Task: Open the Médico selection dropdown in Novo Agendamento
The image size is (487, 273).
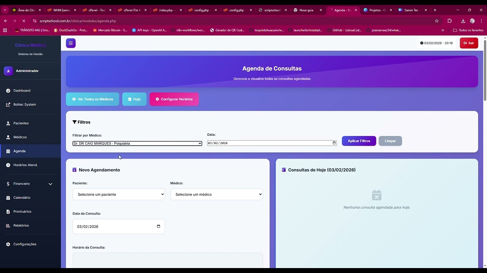Action: tap(216, 195)
